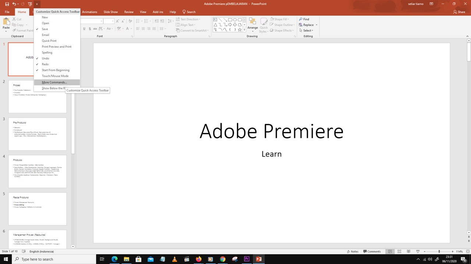This screenshot has width=471, height=264.
Task: Enable New in Quick Access Toolbar menu
Action: pyautogui.click(x=57, y=17)
